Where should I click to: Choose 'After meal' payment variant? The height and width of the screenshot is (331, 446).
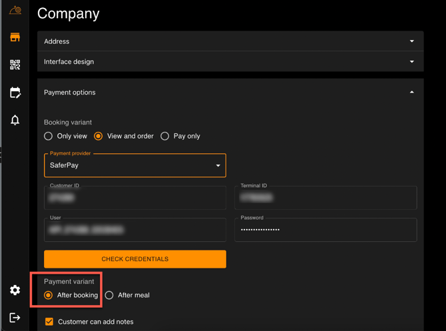point(110,295)
